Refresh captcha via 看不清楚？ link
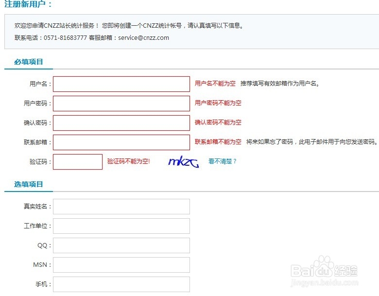Image resolution: width=379 pixels, height=296 pixels. 223,161
